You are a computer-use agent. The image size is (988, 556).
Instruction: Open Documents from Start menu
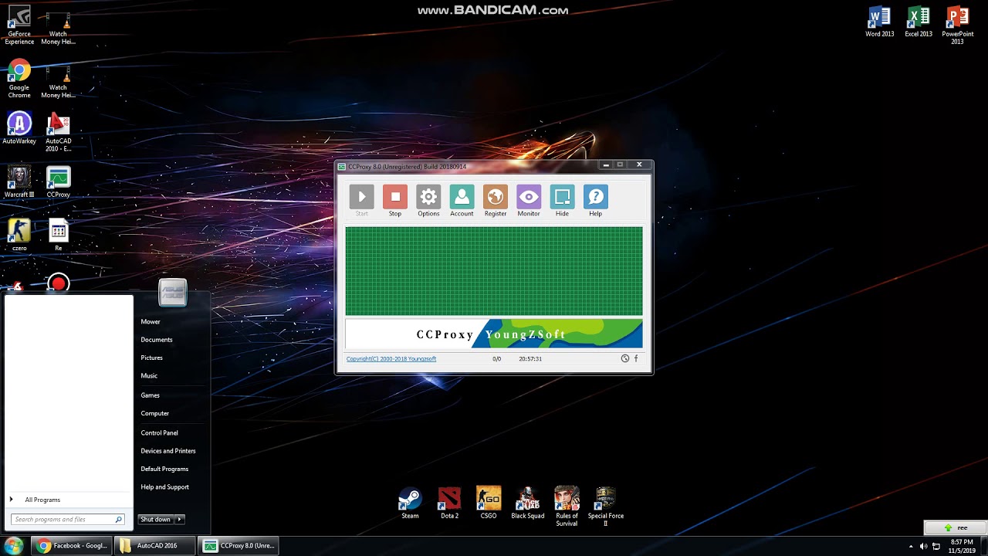(157, 340)
